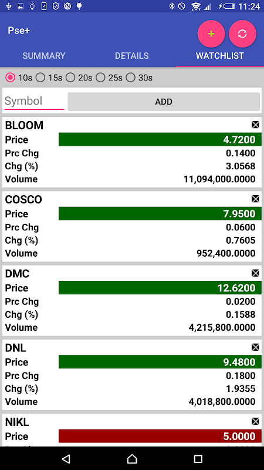
Task: Tap the green BLOOM price bar
Action: [160, 139]
